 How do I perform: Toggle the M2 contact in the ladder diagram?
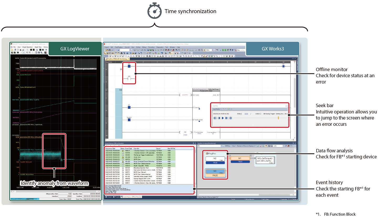(x=129, y=66)
